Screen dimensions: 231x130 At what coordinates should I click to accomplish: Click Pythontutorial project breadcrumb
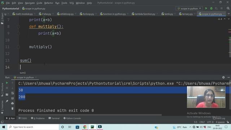tap(10, 9)
